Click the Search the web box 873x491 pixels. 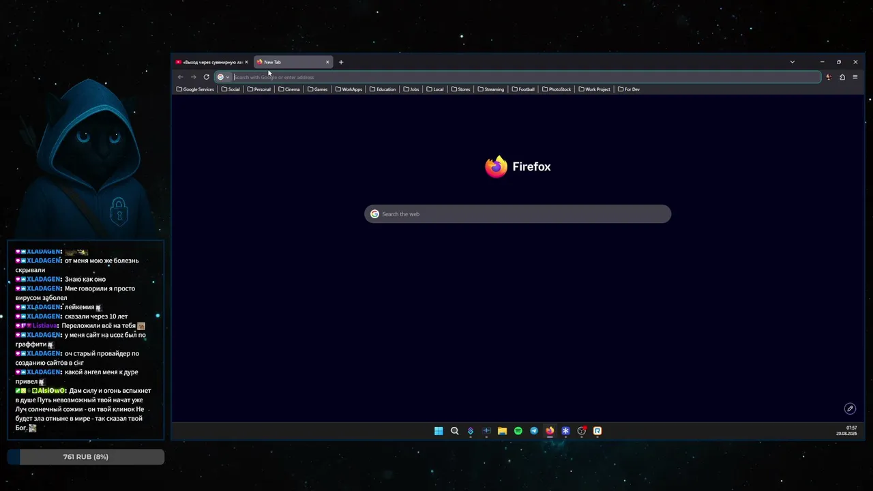pyautogui.click(x=518, y=214)
